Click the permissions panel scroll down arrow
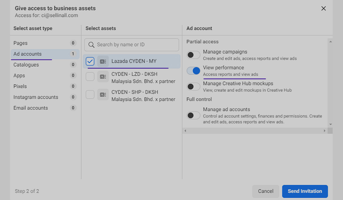Image resolution: width=343 pixels, height=200 pixels. point(330,125)
